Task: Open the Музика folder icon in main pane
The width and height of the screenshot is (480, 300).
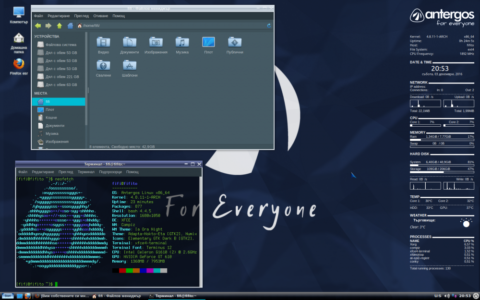Action: click(x=182, y=45)
